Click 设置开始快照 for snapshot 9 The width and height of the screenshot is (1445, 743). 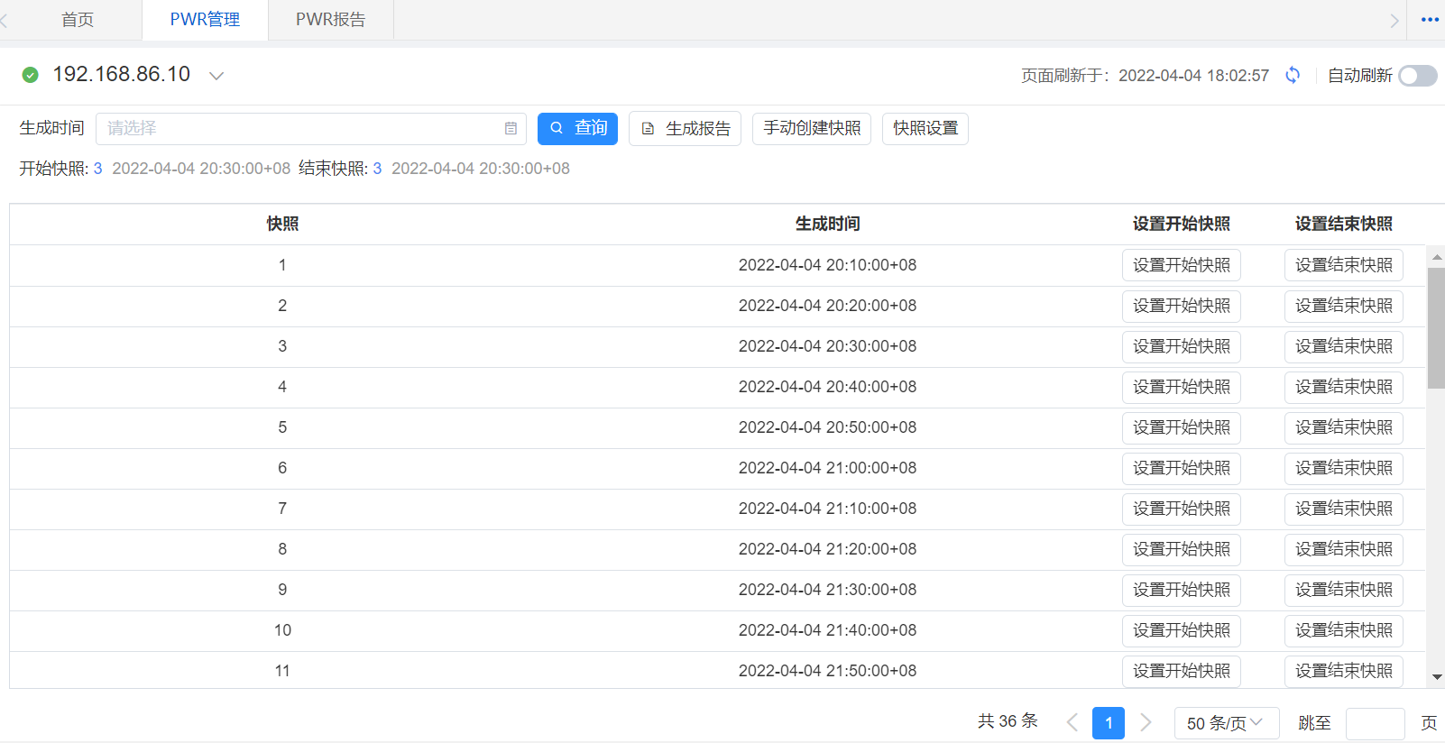[1182, 590]
